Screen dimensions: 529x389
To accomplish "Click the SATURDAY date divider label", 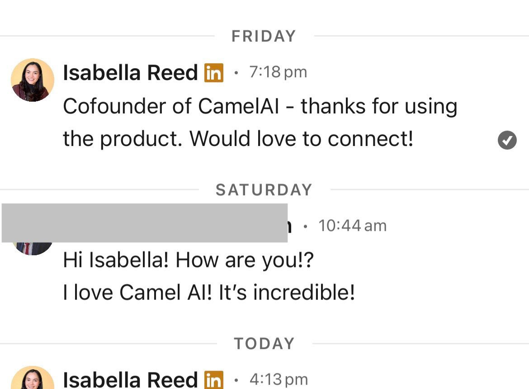I will point(264,190).
